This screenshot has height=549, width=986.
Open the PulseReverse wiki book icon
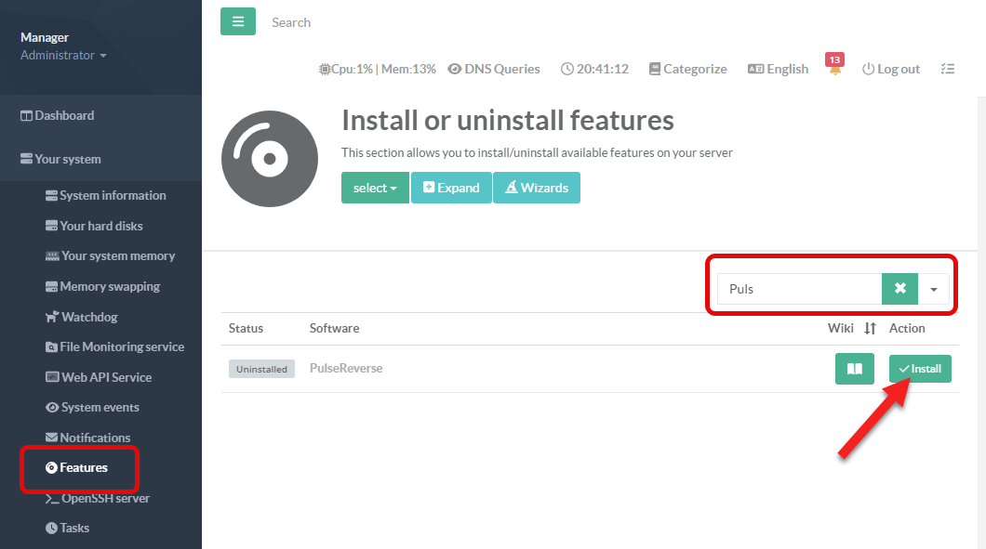pos(854,369)
